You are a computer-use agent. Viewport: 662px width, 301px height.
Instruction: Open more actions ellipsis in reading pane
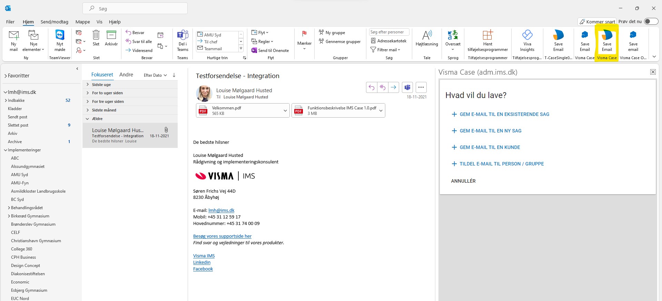click(x=421, y=87)
